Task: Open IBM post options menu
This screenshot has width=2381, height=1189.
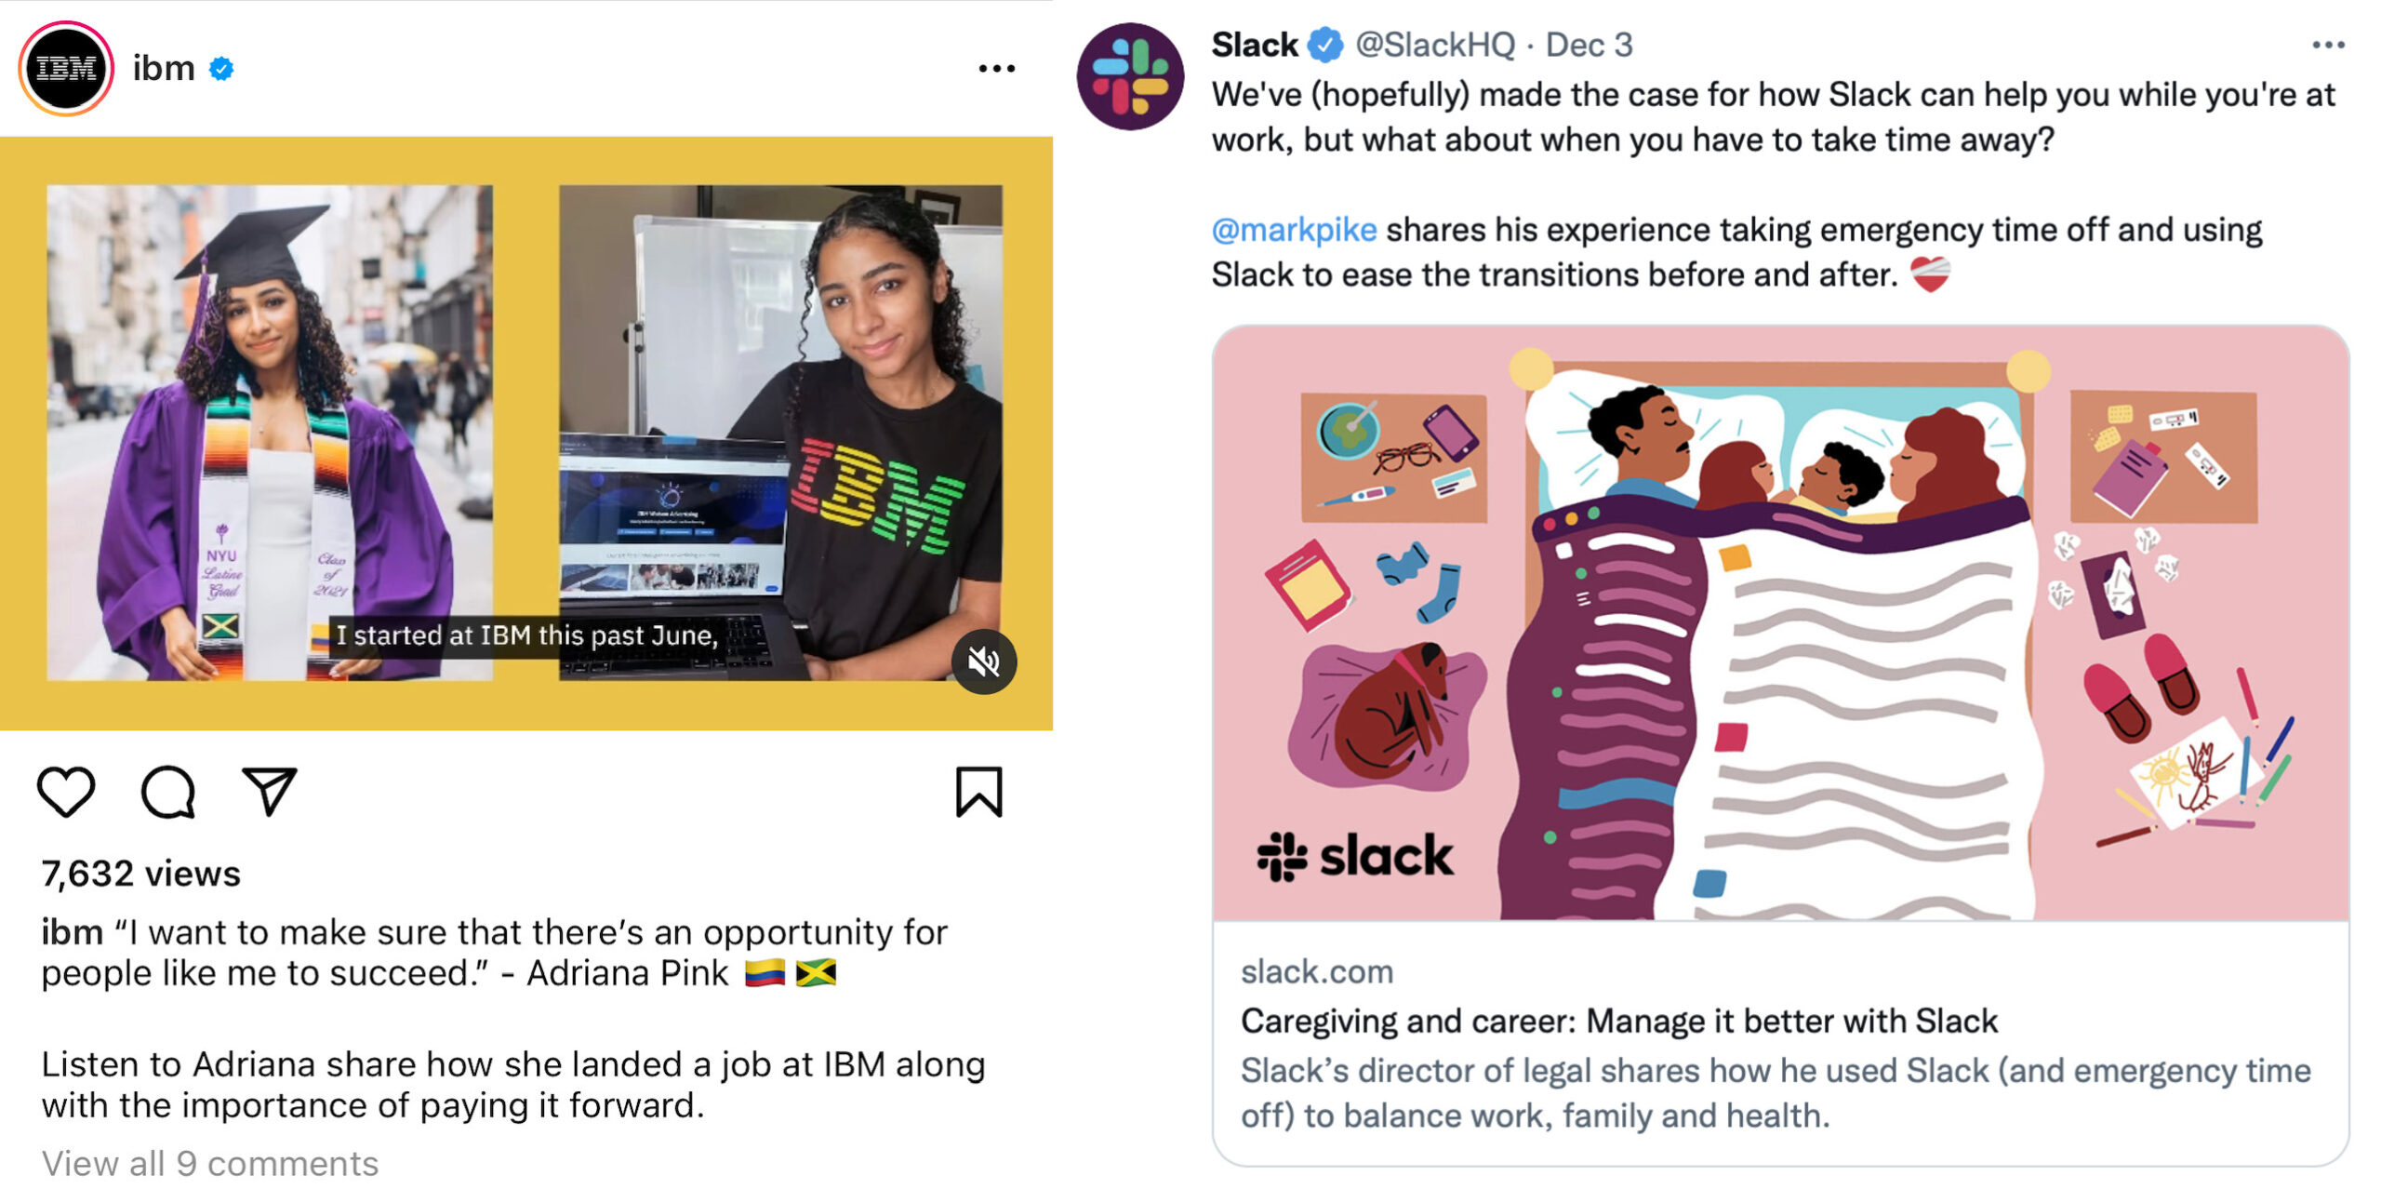Action: [x=996, y=69]
